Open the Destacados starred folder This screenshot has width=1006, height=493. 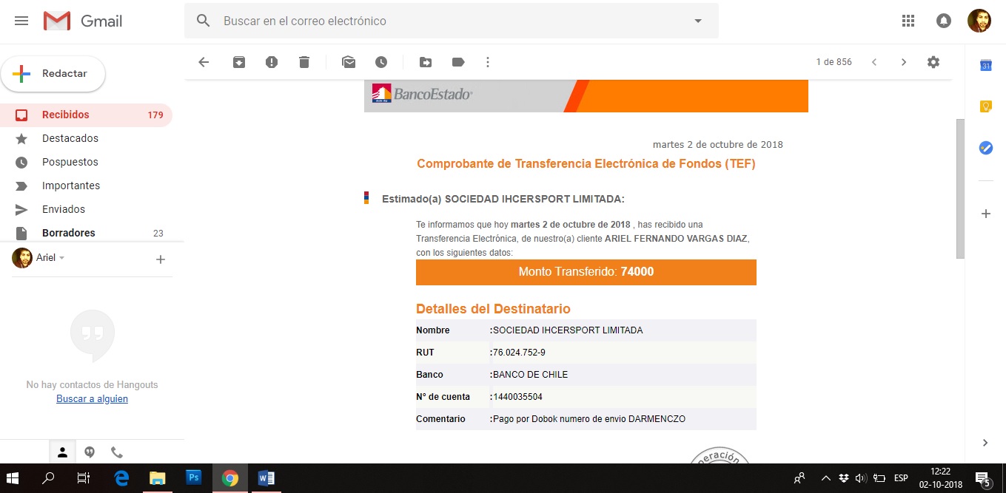pos(86,138)
